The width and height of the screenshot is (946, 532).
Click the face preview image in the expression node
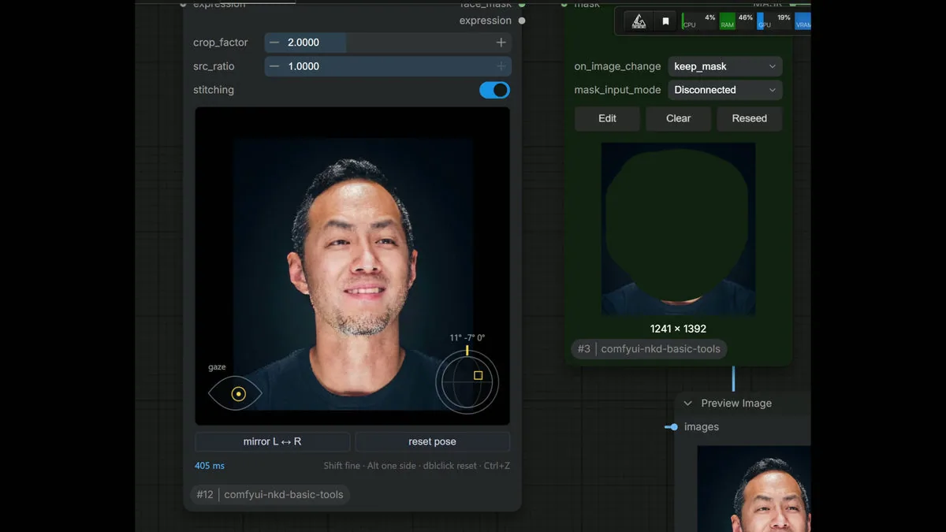coord(352,266)
